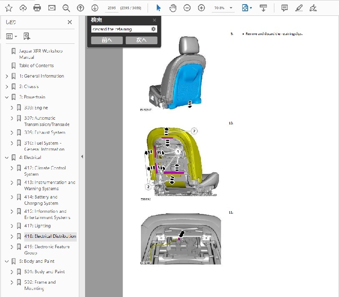This screenshot has height=297, width=339.
Task: Expand 2: Chassis bookmark
Action: pyautogui.click(x=7, y=87)
